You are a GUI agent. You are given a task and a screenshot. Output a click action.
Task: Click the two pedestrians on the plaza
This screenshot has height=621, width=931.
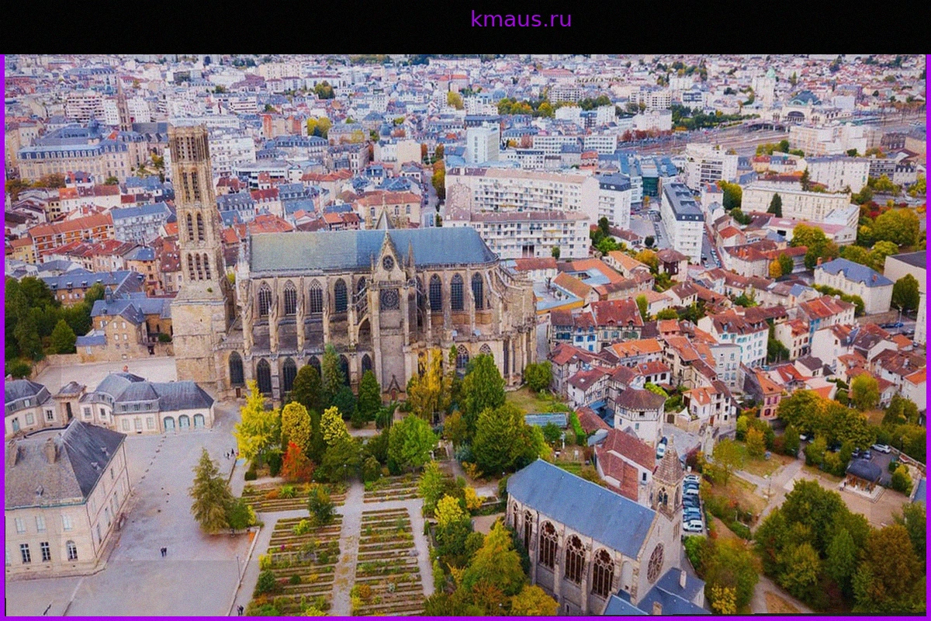[163, 551]
